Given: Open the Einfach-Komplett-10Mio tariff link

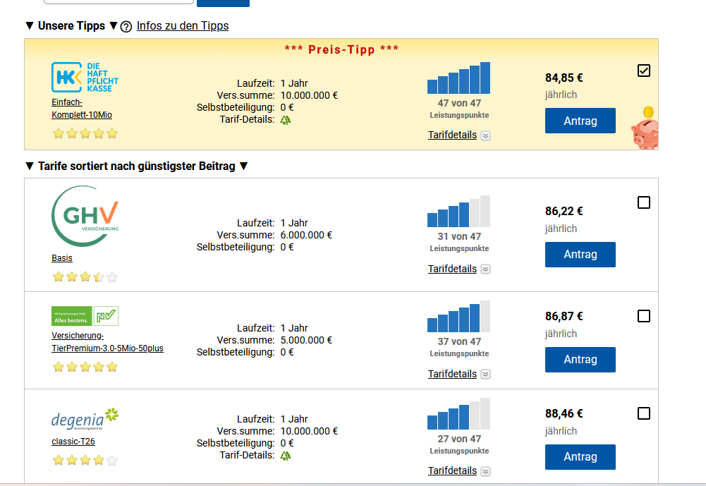Looking at the screenshot, I should tap(82, 109).
